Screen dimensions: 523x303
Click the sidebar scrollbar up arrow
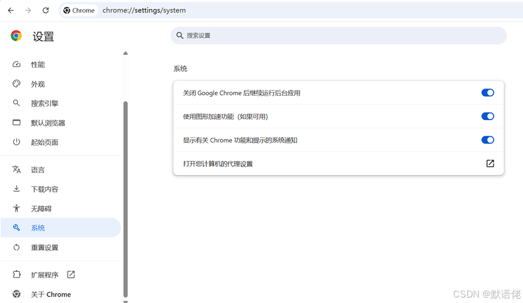tap(126, 53)
